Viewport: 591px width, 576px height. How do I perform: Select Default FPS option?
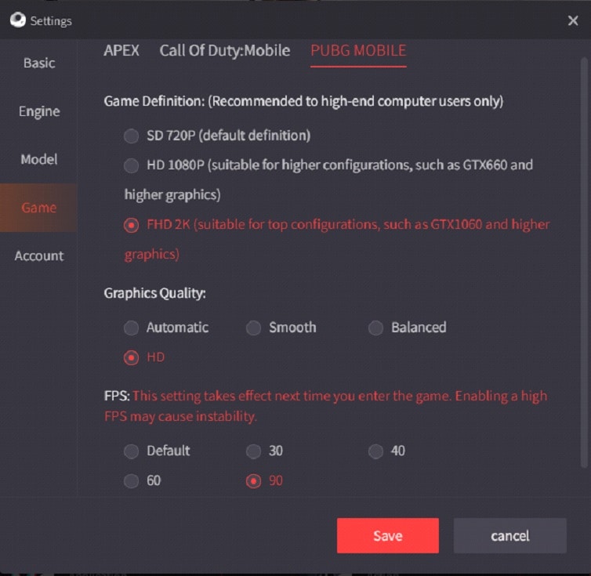pos(131,451)
